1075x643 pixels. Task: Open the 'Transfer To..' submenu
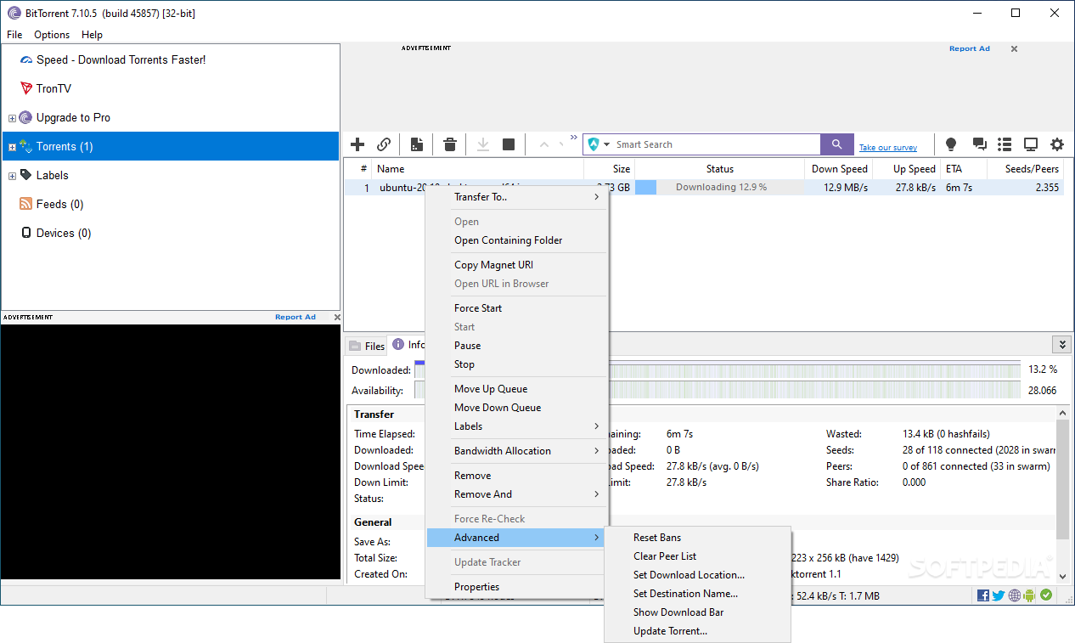coord(517,197)
